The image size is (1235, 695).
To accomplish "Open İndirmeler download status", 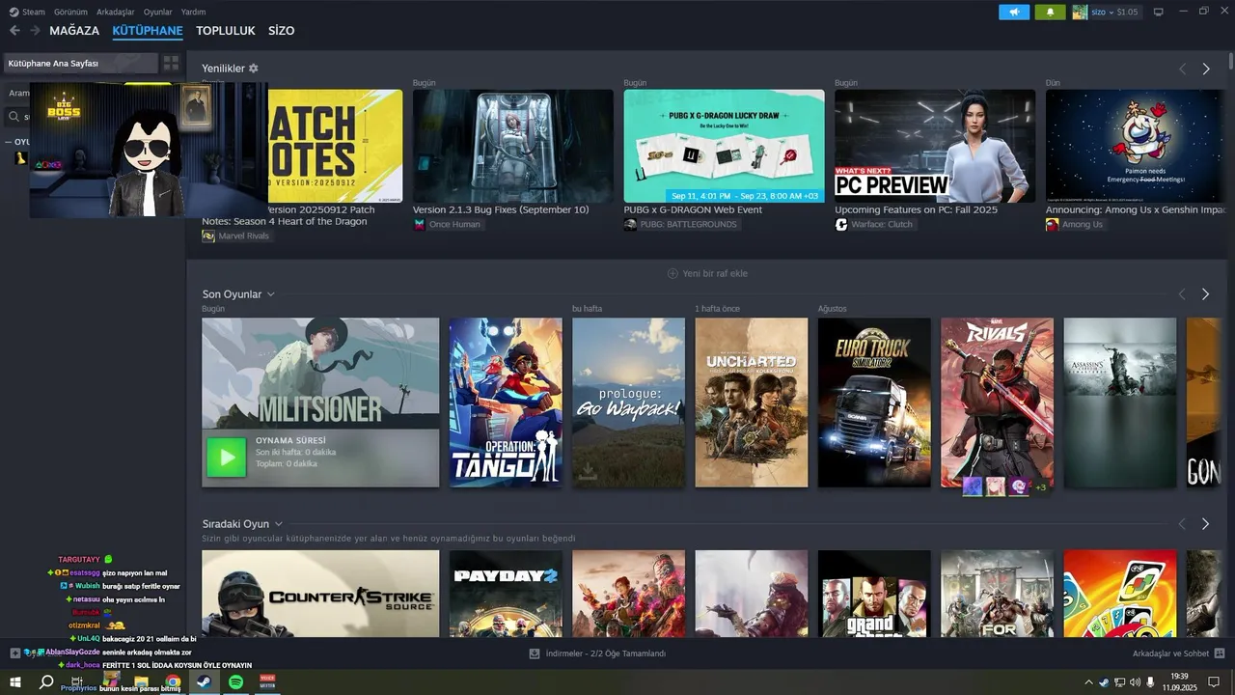I will tap(606, 653).
